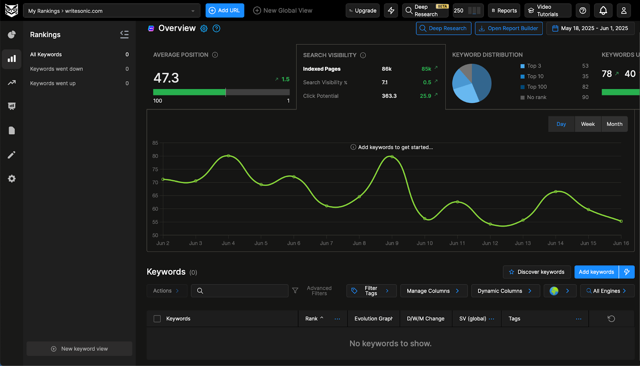Select Keywords went up view
Screen dimensions: 640x366
coord(79,83)
